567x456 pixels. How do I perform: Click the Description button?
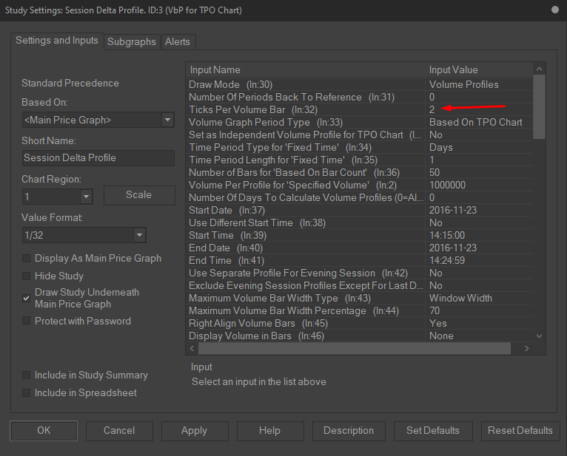pyautogui.click(x=349, y=431)
